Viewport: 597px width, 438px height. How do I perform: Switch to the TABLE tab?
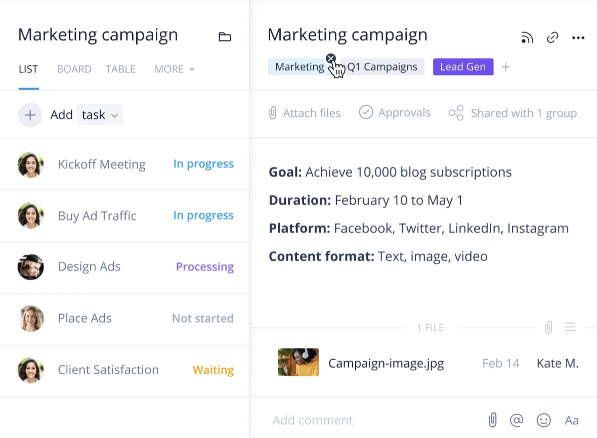click(120, 69)
